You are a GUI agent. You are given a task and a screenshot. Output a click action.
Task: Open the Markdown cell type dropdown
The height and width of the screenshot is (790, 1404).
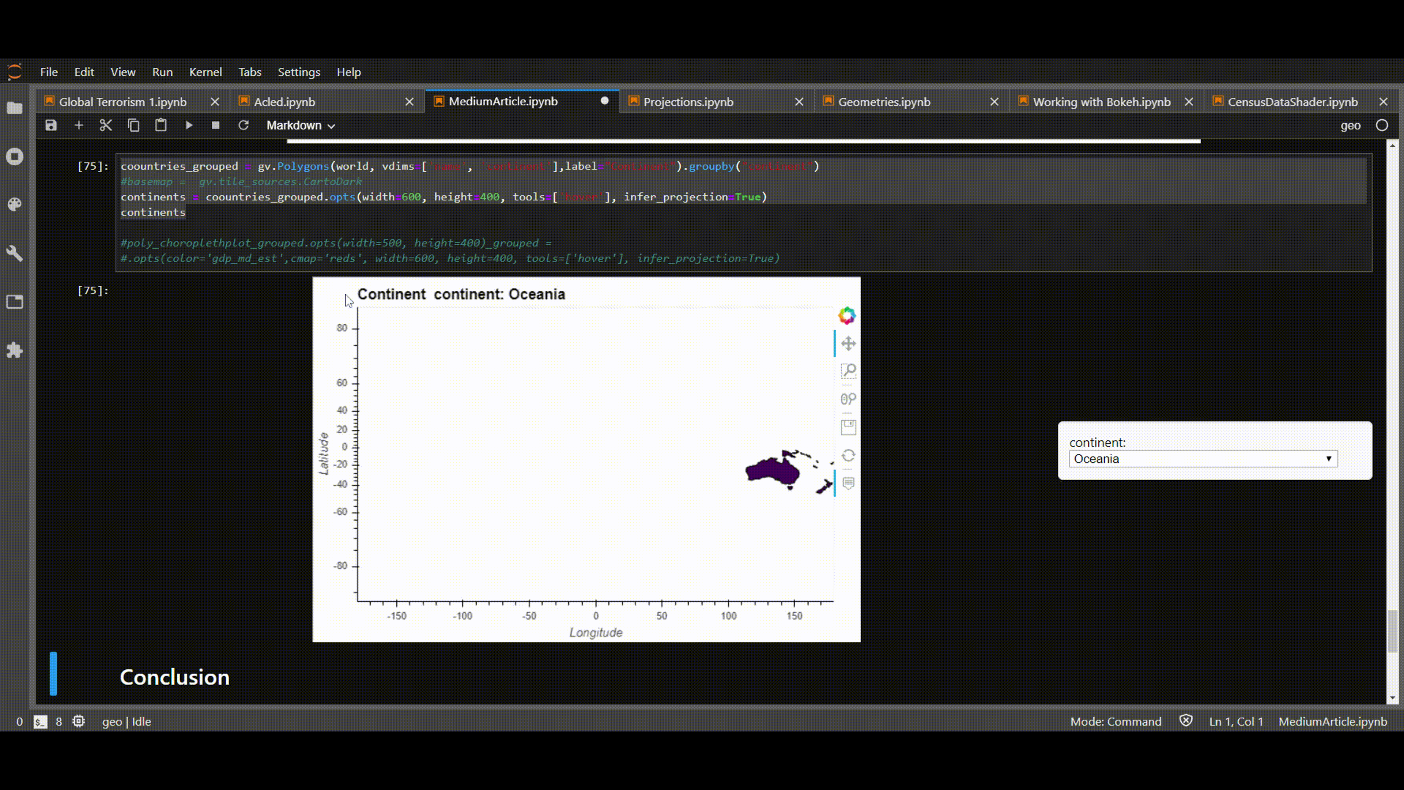(300, 125)
